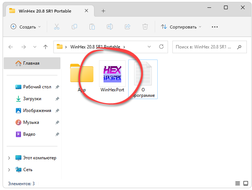
Task: Open Видео in the sidebar
Action: (x=29, y=134)
